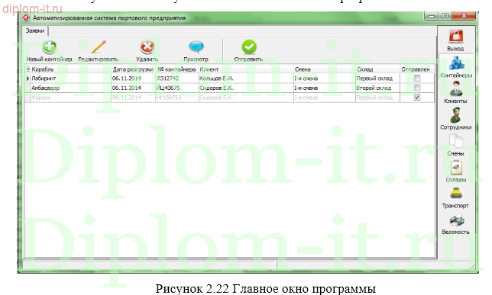The image size is (492, 295).
Task: Sort by Дата разгрузки column header
Action: click(x=133, y=69)
